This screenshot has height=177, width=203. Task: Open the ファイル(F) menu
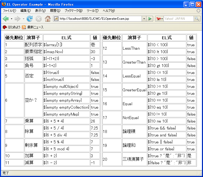coord(9,11)
